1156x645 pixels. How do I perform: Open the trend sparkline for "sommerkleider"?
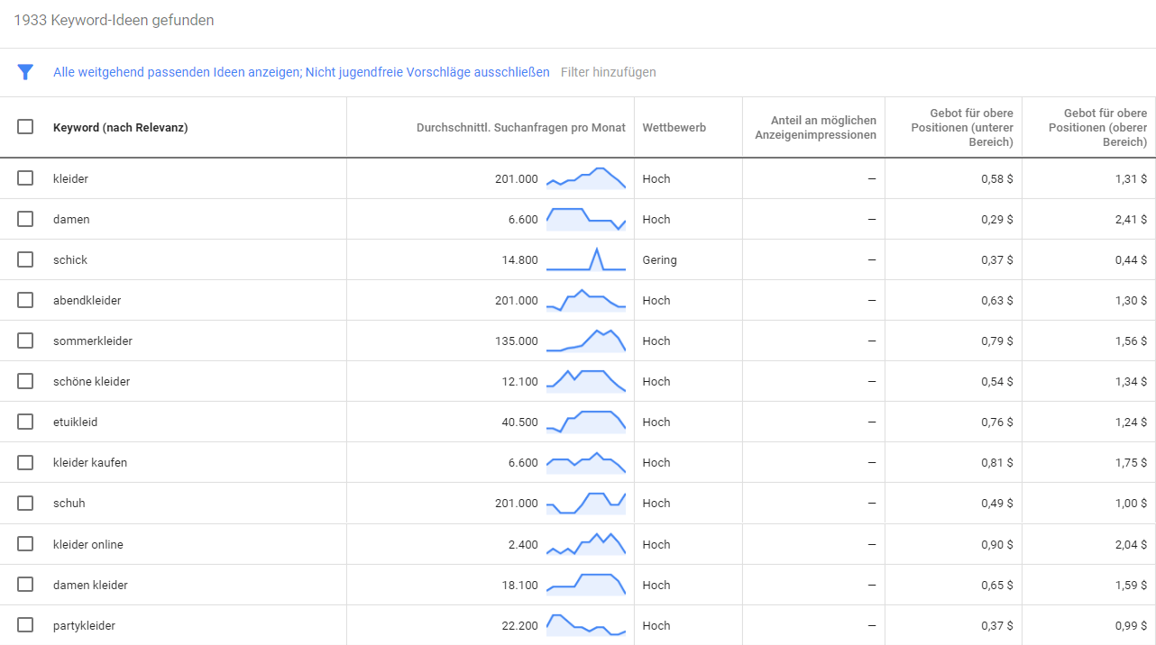(x=587, y=340)
